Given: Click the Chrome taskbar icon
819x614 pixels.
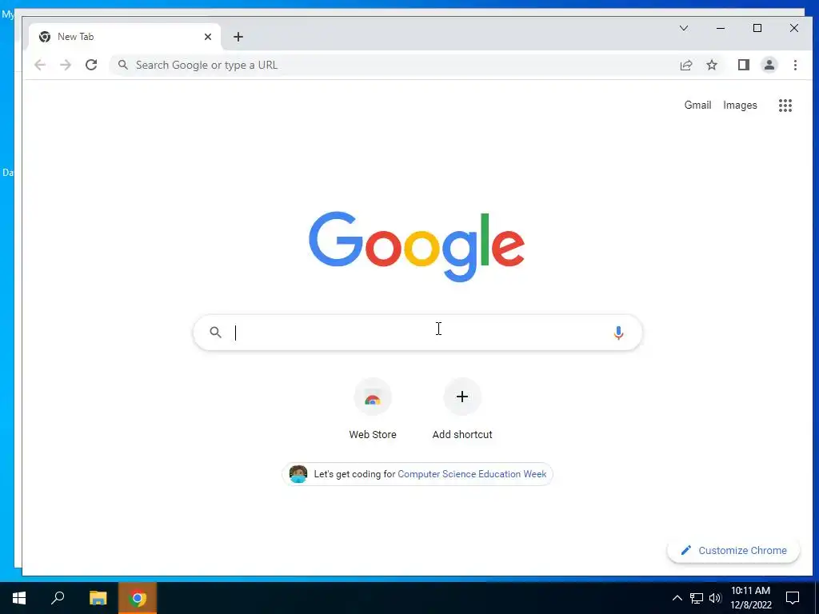Looking at the screenshot, I should 138,598.
